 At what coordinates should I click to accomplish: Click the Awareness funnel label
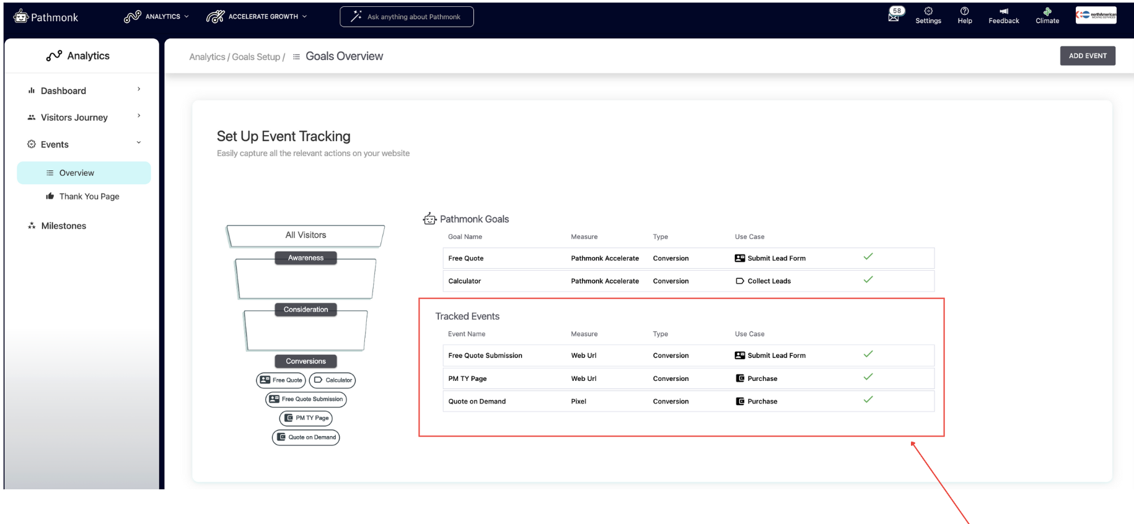305,258
